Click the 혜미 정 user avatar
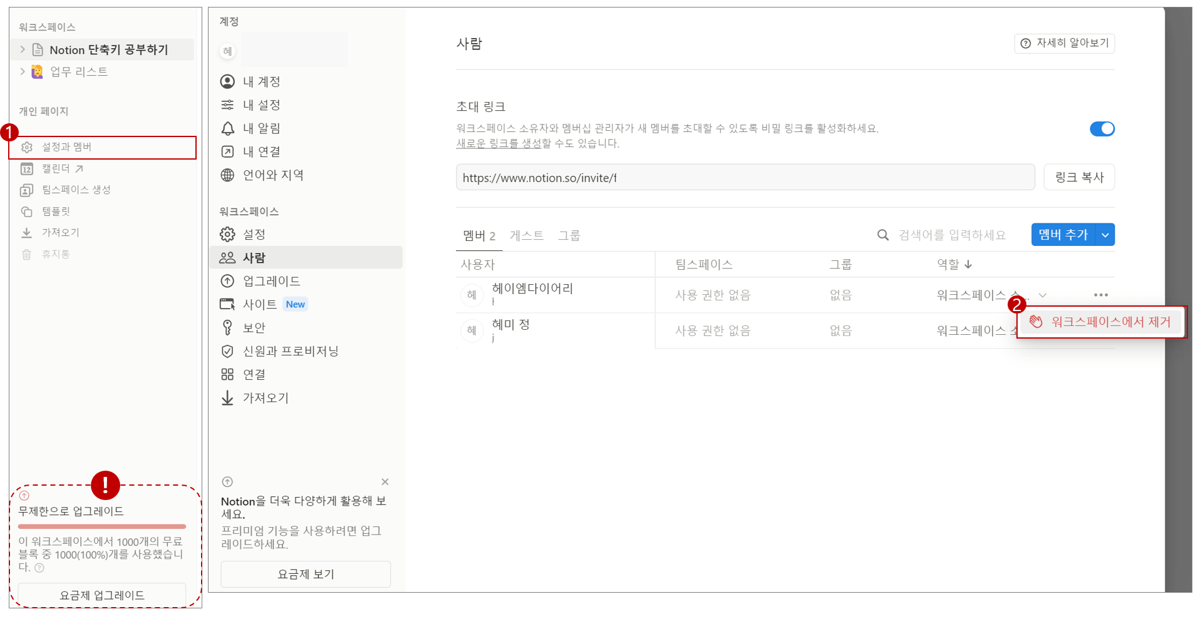1198x619 pixels. (472, 330)
